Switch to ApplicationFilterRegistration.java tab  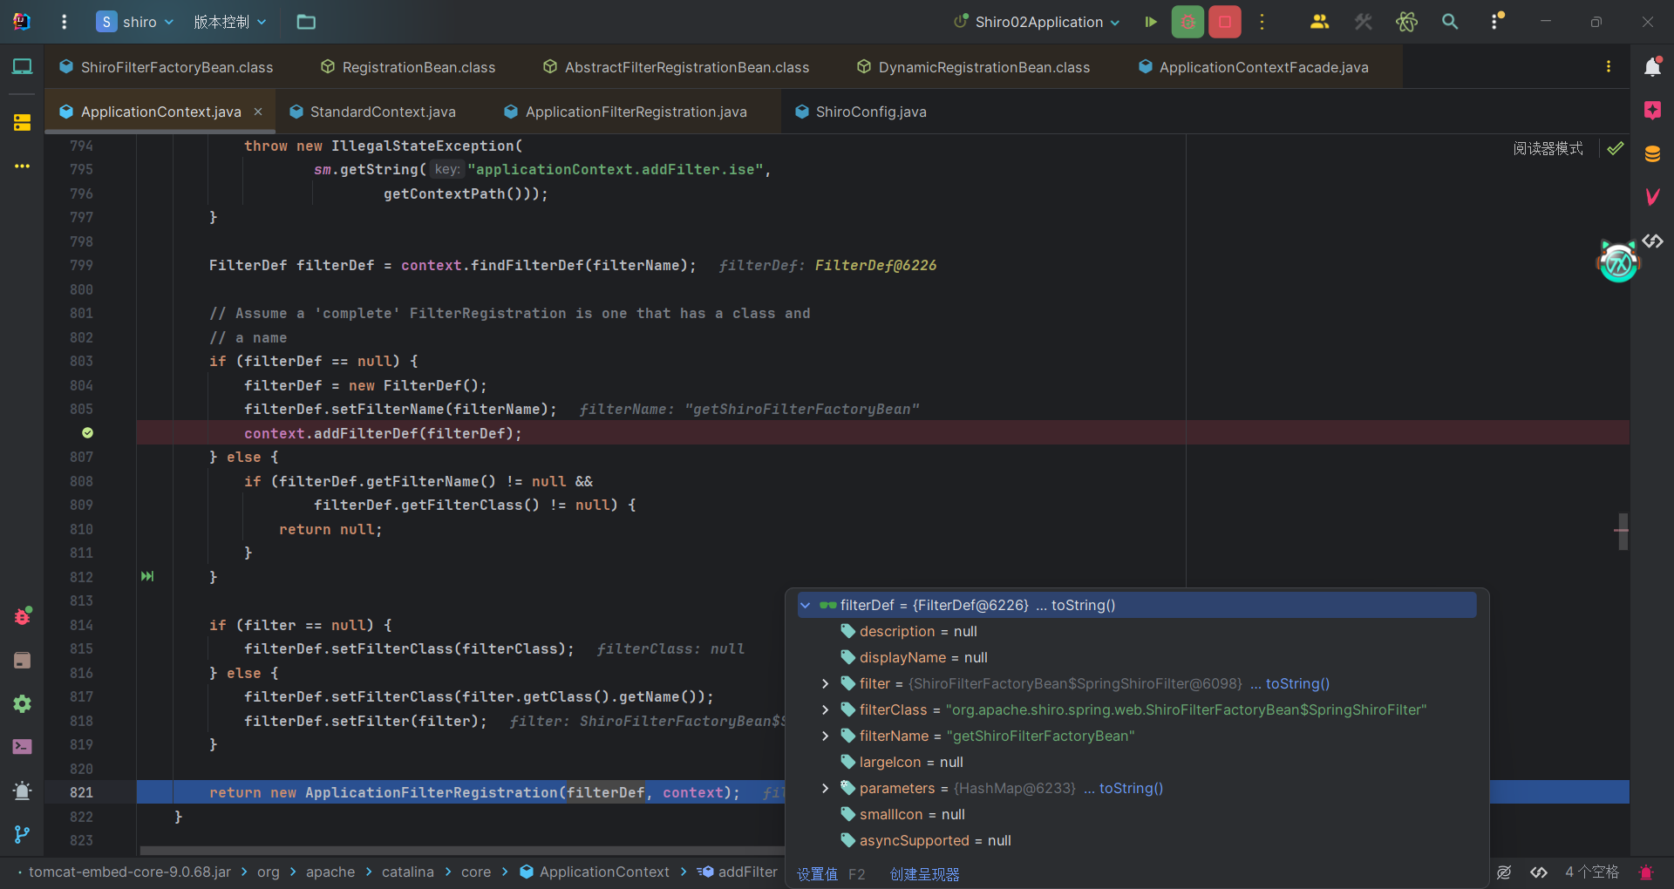(x=626, y=112)
